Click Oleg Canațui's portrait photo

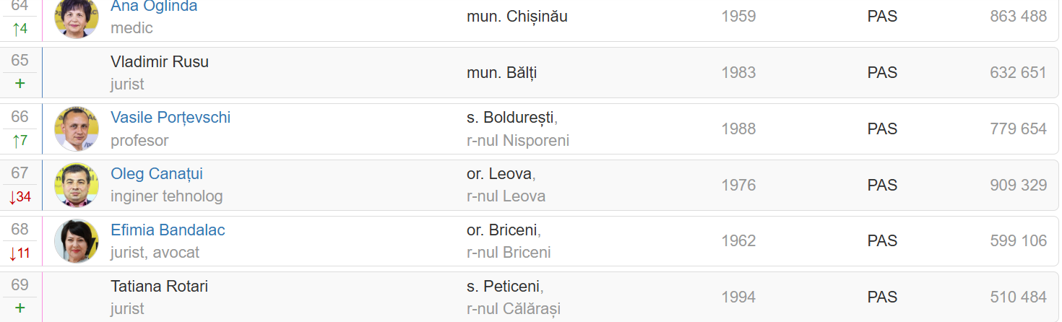(77, 185)
